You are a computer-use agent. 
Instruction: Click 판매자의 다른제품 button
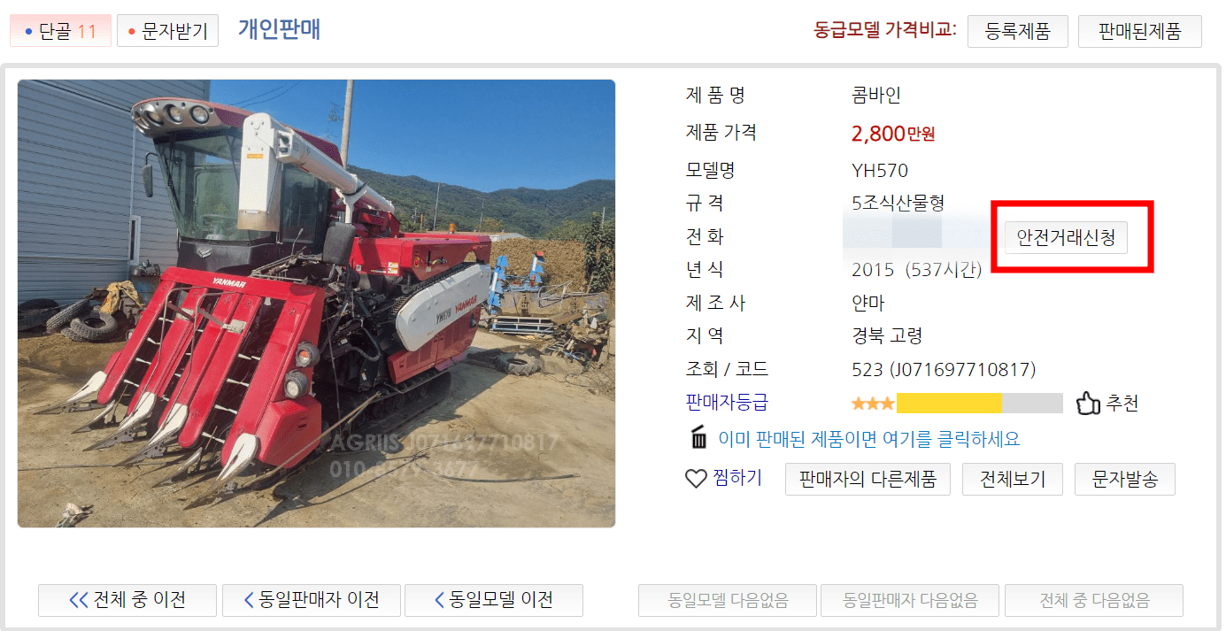[x=867, y=479]
